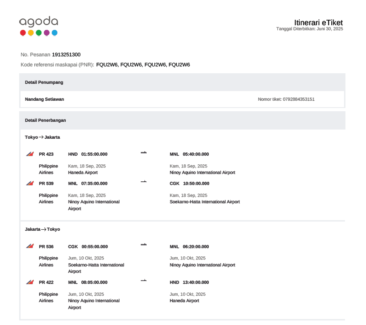Click the Philippine Airlines logo beside PR 536
The height and width of the screenshot is (325, 366).
pyautogui.click(x=30, y=247)
